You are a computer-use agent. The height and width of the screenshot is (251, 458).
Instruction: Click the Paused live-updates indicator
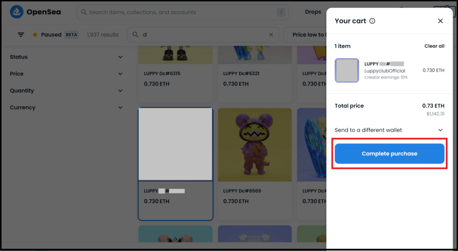[x=47, y=35]
